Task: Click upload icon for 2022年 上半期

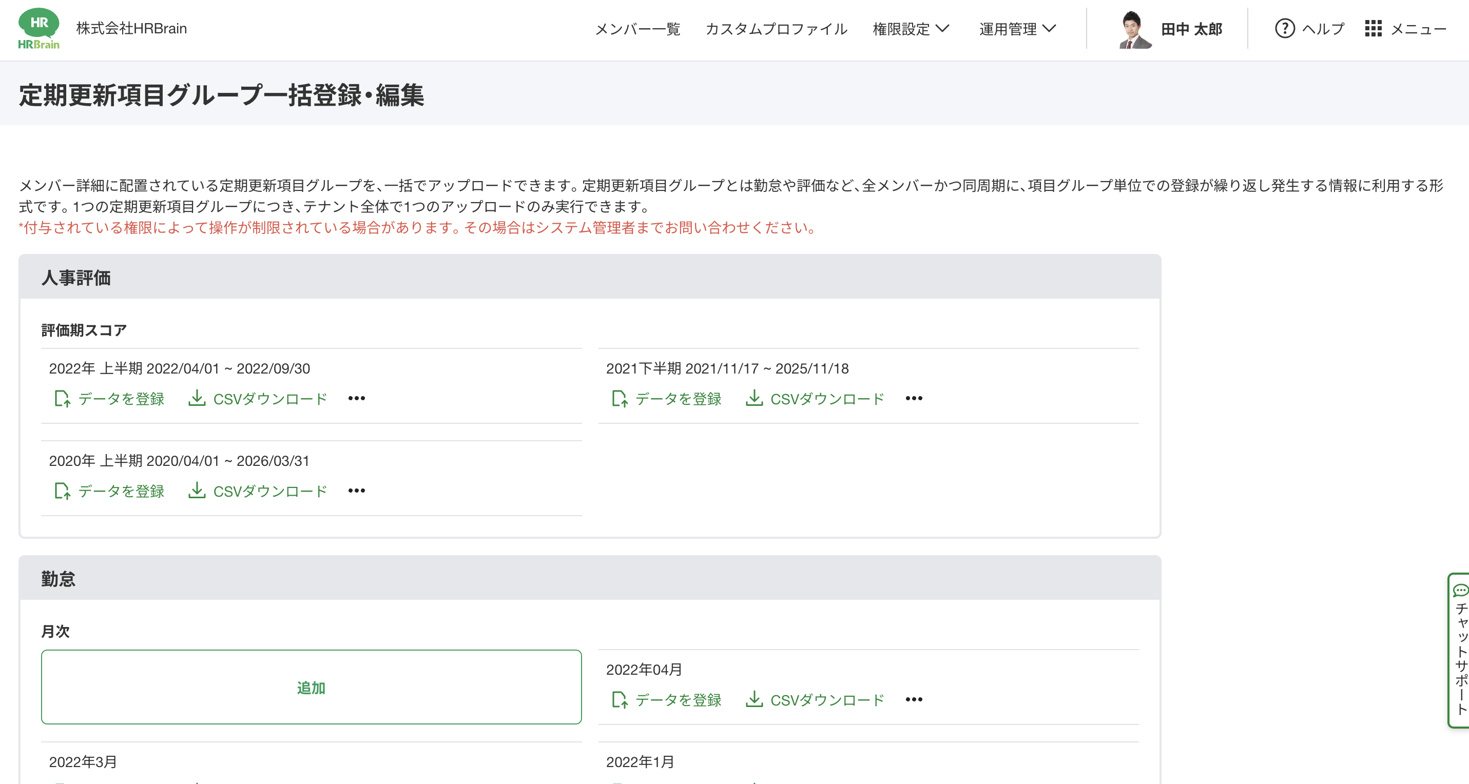Action: click(x=62, y=399)
